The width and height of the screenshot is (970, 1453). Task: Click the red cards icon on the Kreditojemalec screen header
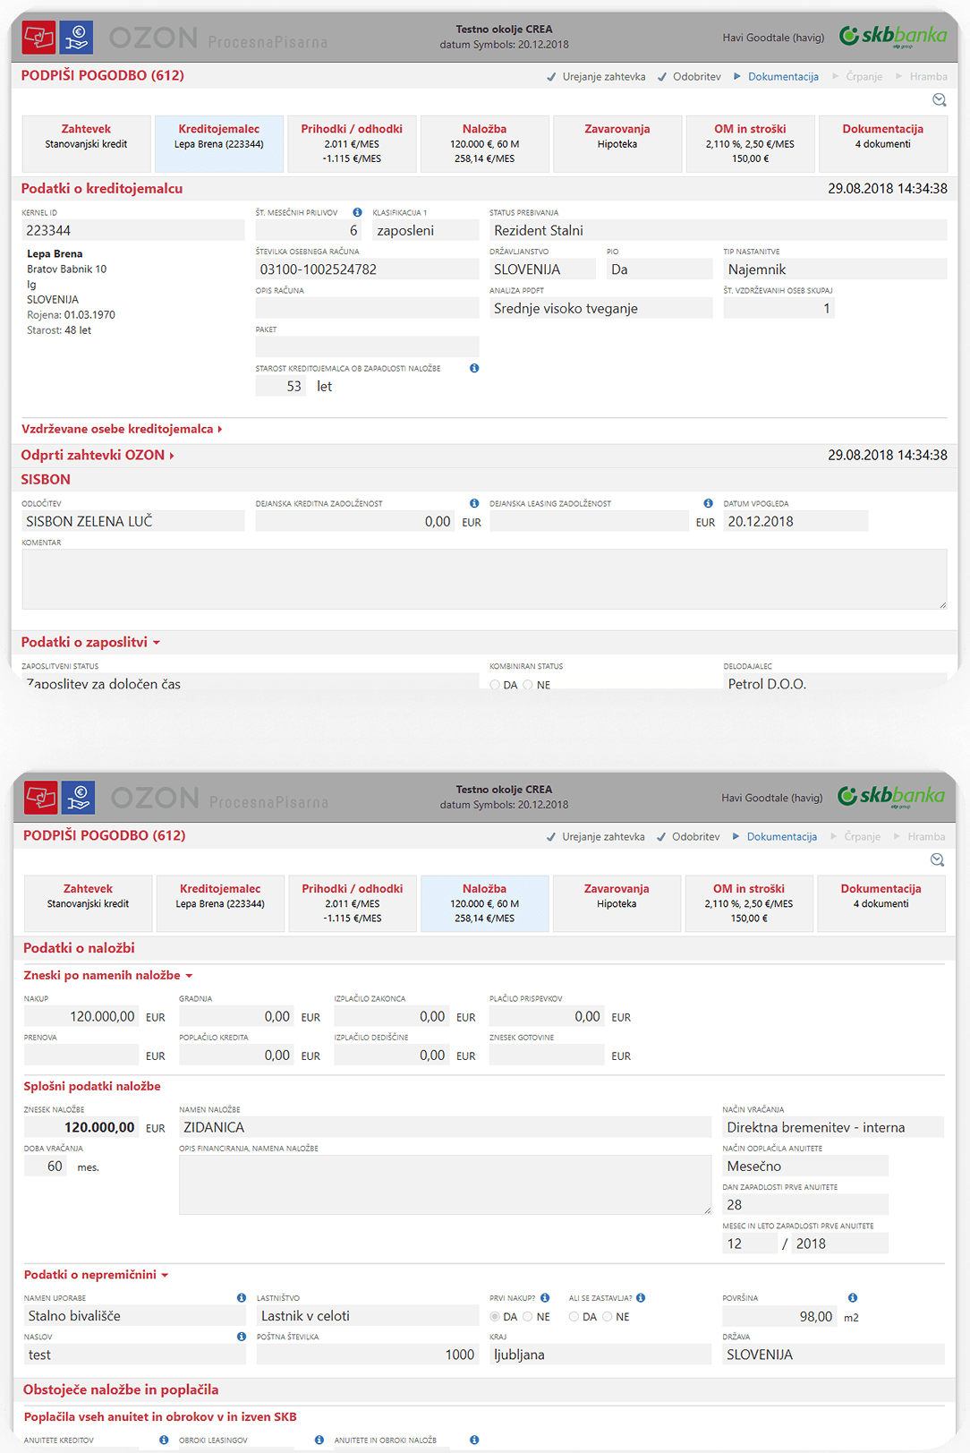(x=38, y=37)
